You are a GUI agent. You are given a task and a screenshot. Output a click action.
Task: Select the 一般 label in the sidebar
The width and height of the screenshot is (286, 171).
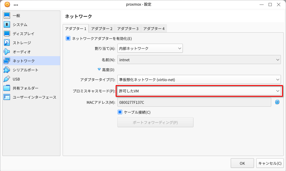pyautogui.click(x=16, y=16)
